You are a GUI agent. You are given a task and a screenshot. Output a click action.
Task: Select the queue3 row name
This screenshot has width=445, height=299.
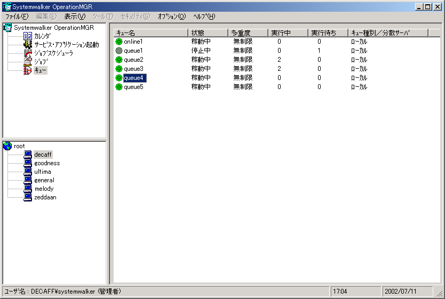(133, 69)
